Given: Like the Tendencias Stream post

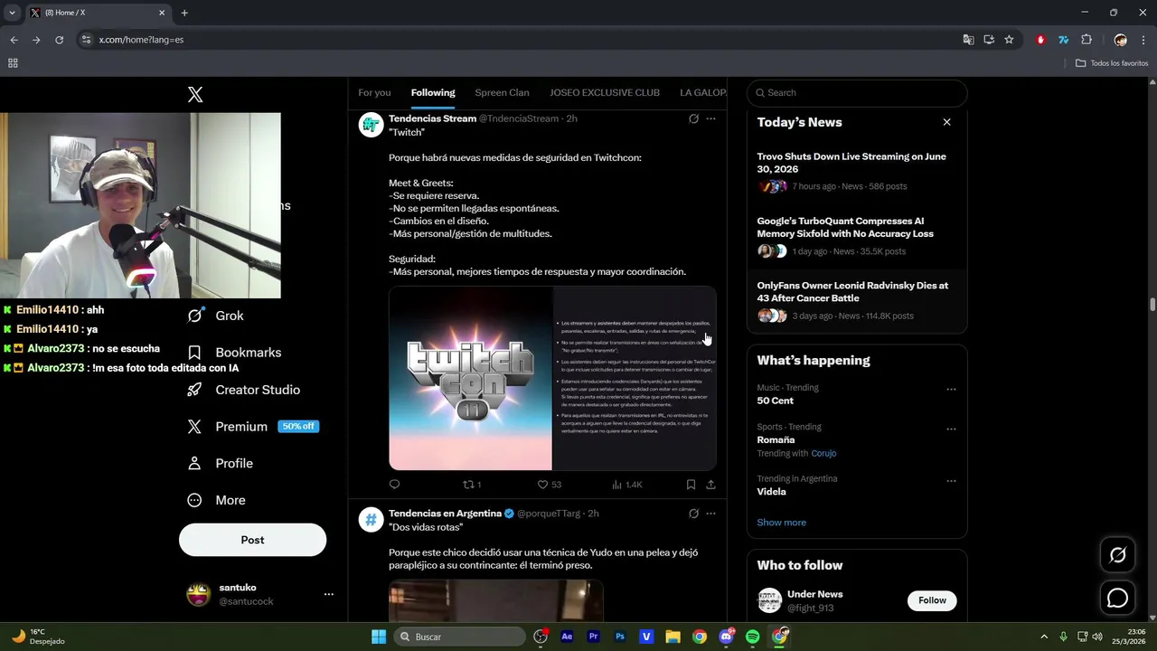Looking at the screenshot, I should [549, 485].
